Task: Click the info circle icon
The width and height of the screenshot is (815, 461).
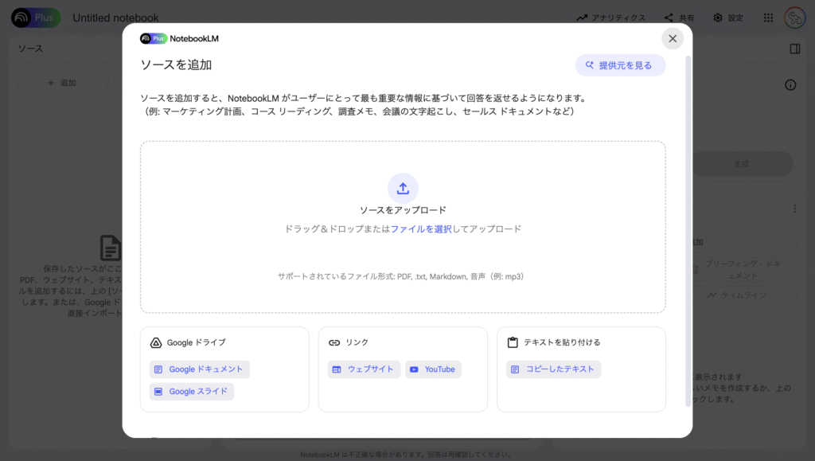Action: 790,85
